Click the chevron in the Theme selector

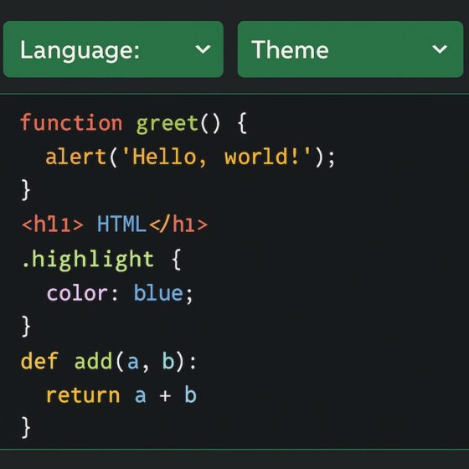click(x=440, y=49)
